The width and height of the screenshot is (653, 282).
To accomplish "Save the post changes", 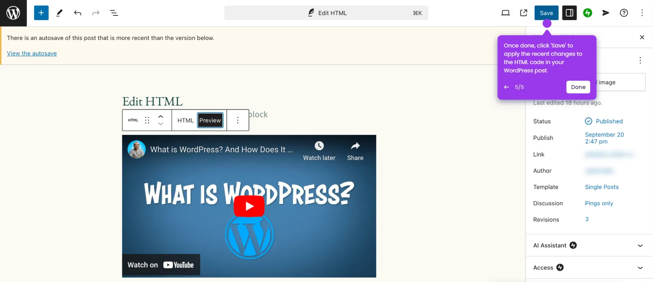I will (547, 13).
